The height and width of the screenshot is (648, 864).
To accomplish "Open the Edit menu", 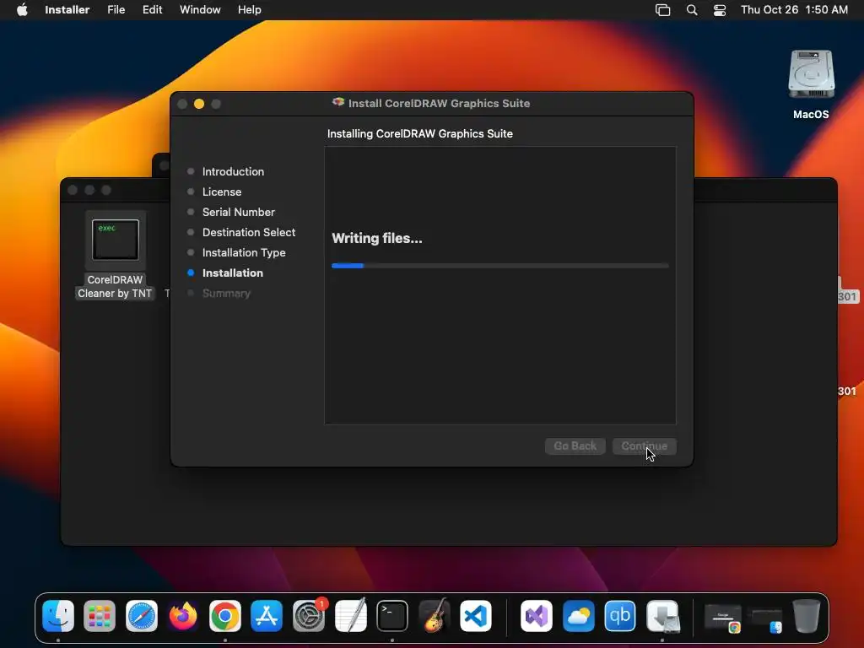I will 152,10.
